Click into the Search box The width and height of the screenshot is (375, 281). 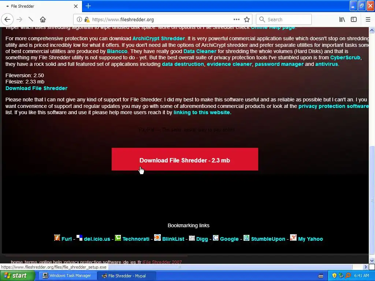click(284, 19)
